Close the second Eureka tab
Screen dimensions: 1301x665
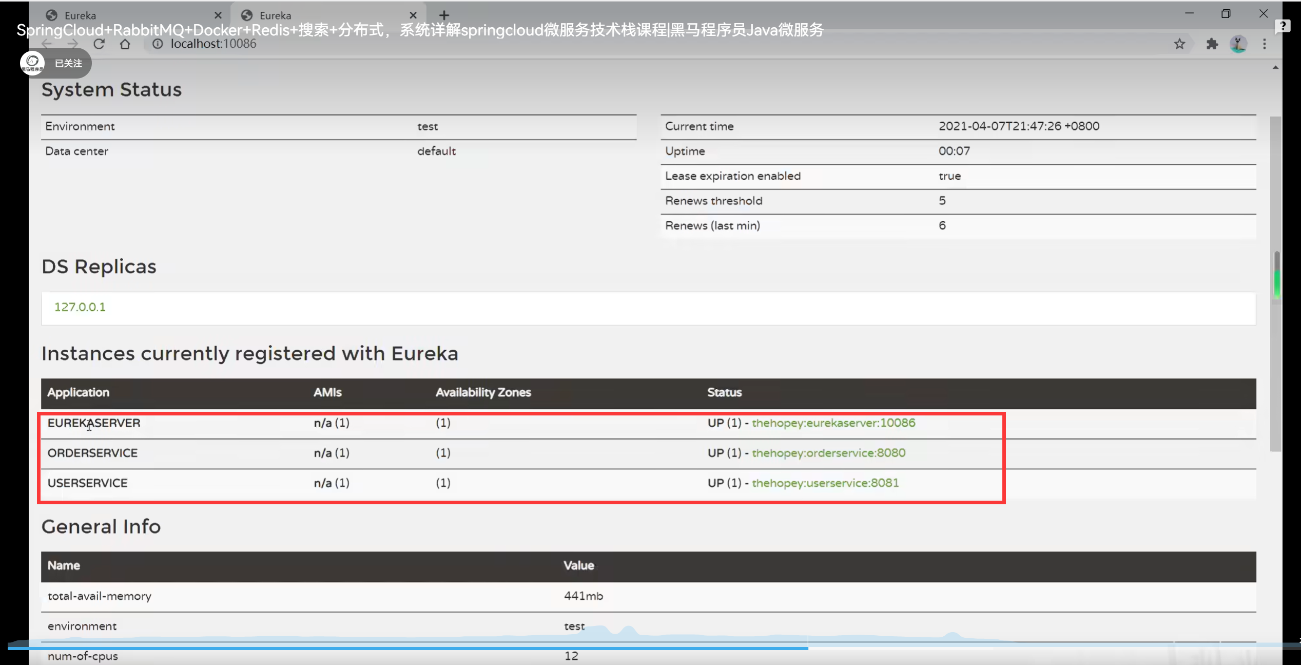point(413,15)
